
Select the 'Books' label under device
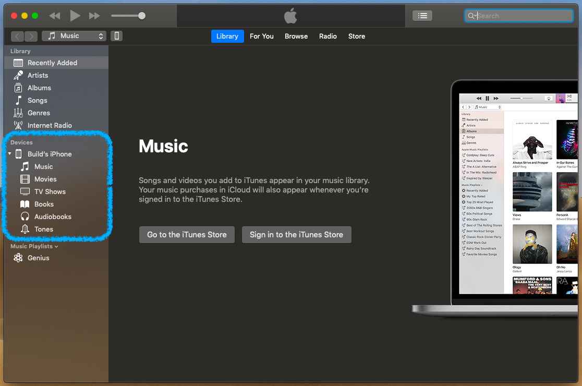click(44, 204)
